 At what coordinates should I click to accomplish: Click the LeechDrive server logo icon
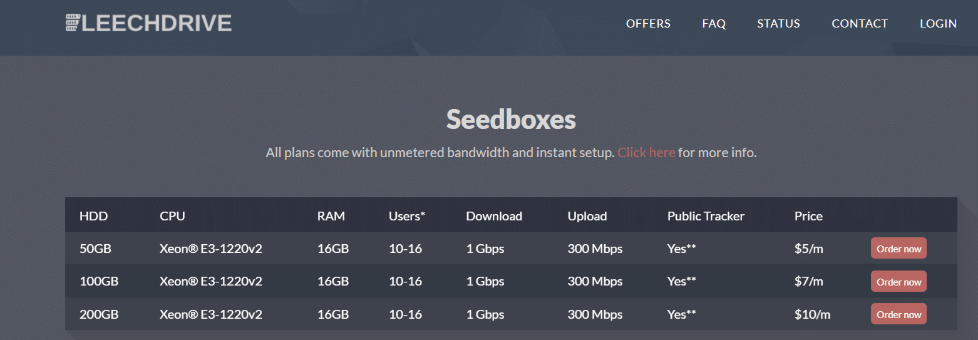(x=71, y=23)
